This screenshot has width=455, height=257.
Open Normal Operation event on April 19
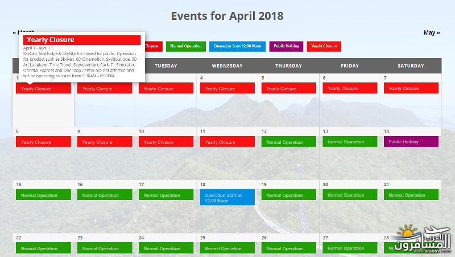[289, 195]
